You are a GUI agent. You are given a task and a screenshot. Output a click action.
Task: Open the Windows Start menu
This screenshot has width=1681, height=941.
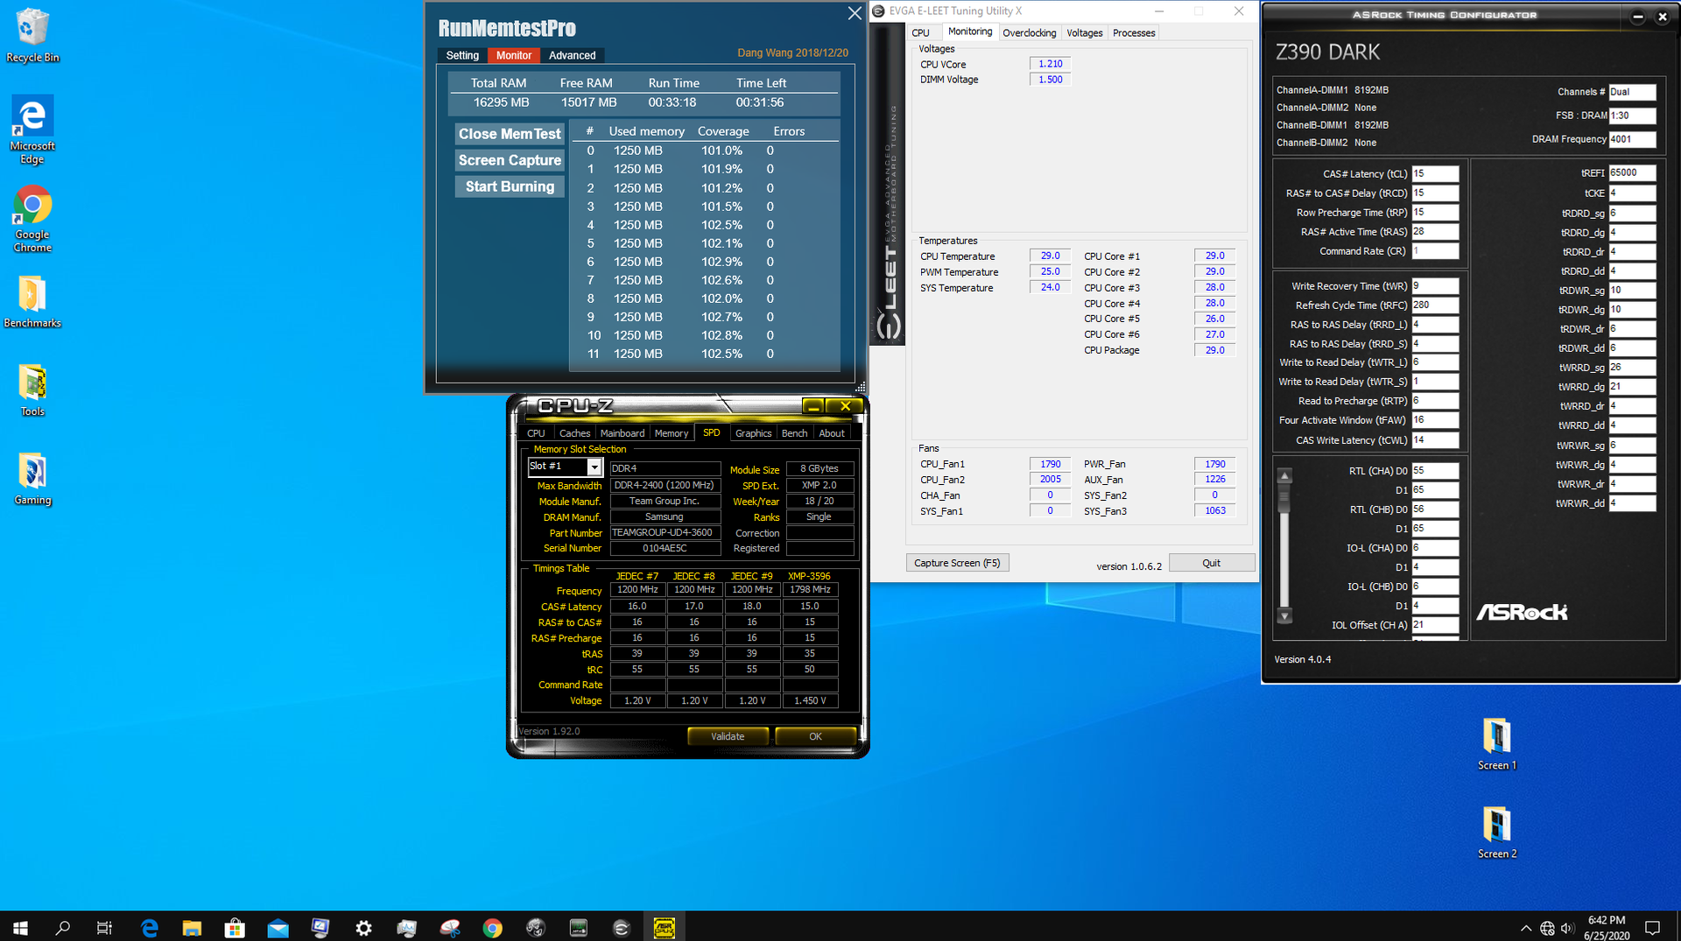click(x=21, y=927)
